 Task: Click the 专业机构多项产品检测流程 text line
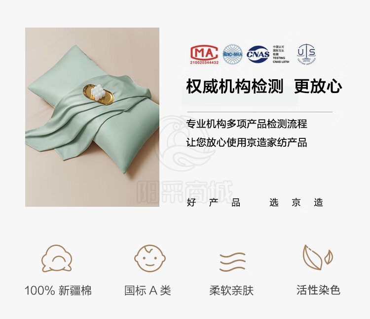247,124
